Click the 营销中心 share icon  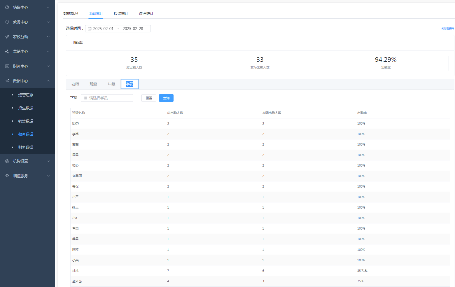(7, 51)
